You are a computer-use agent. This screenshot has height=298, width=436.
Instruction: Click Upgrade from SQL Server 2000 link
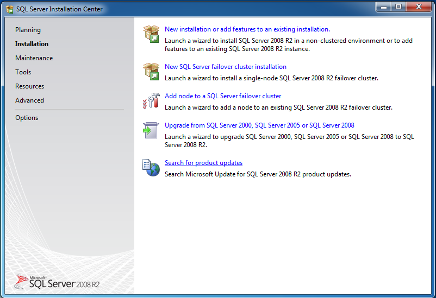259,125
